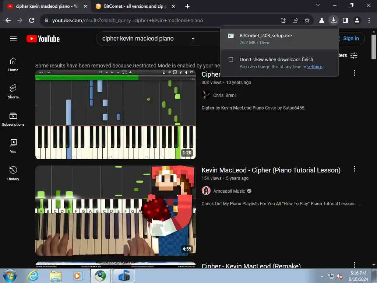Click the share page icon in address bar
The image size is (377, 283).
295,21
